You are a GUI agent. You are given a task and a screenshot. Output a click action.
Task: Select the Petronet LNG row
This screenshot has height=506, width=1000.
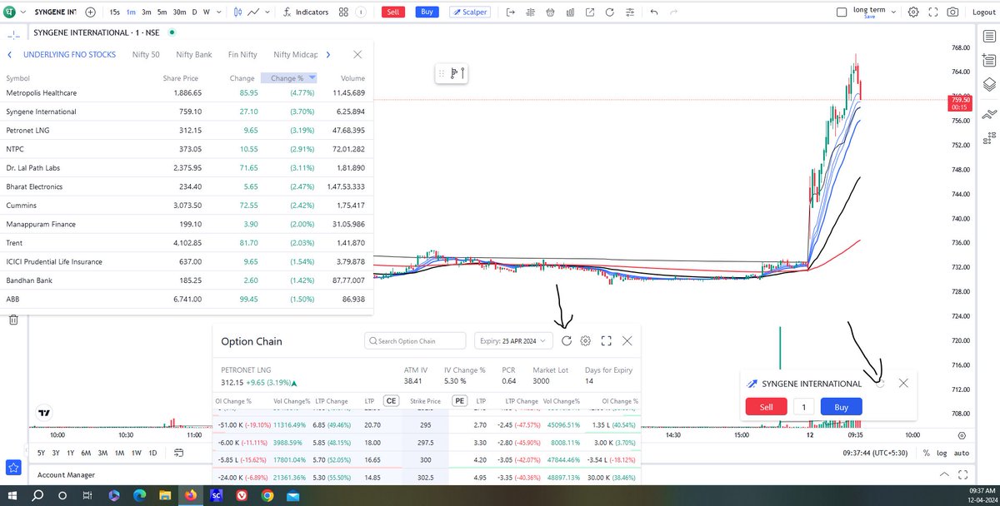187,131
